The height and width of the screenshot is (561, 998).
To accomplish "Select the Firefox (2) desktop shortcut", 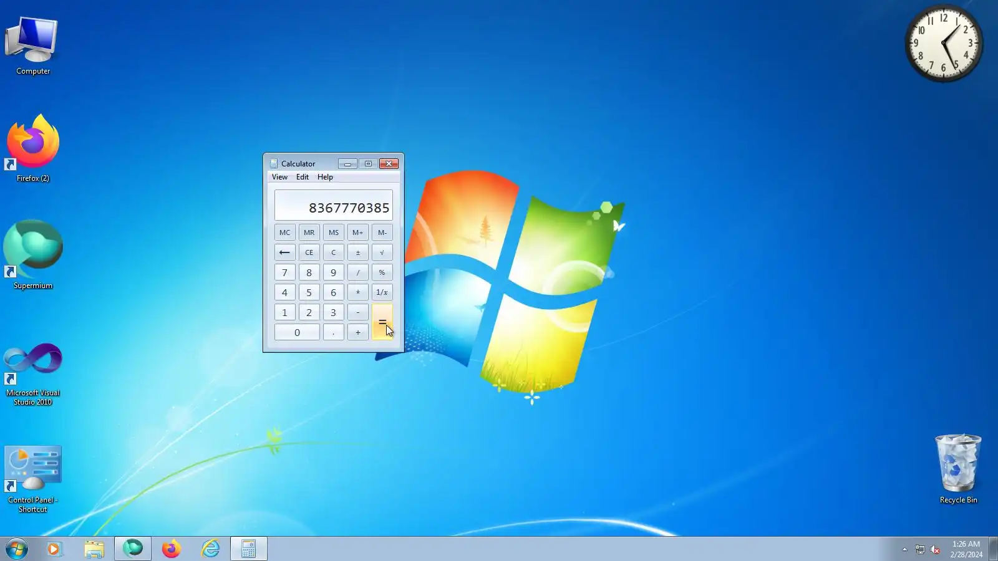I will pos(32,148).
